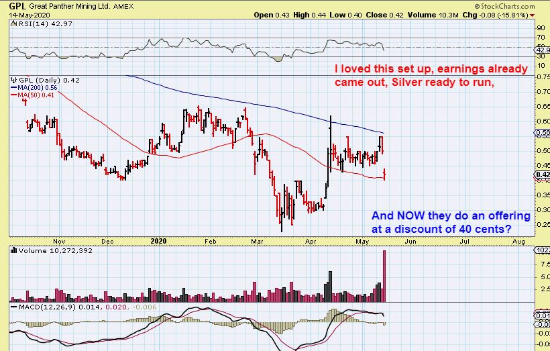Click the Apr month label on time axis
Viewport: 550px width, 351px height.
[311, 242]
